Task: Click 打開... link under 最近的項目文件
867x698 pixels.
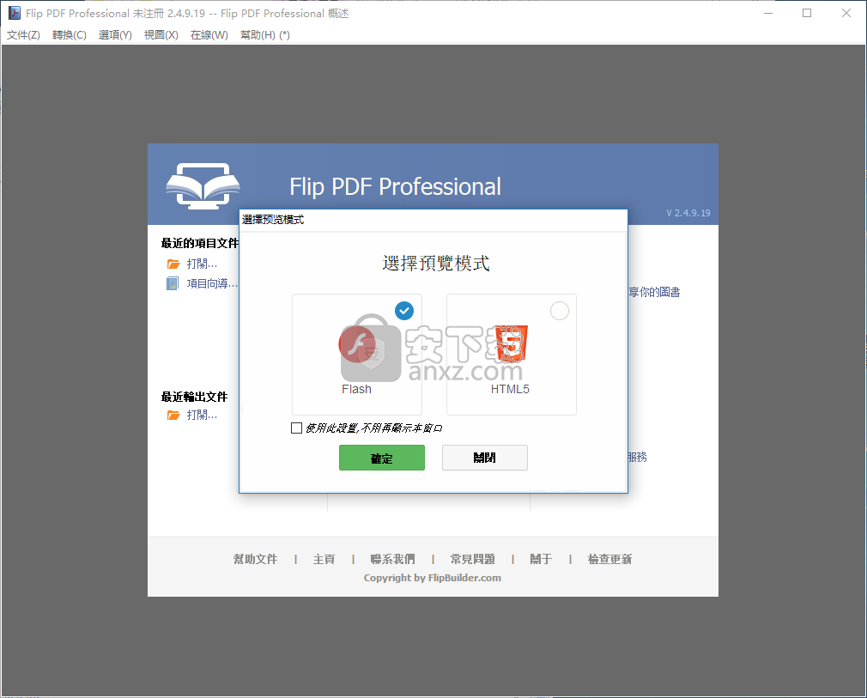Action: [x=202, y=264]
